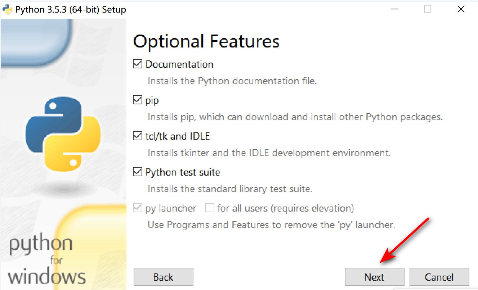Click the Optional Features heading
Viewport: 478px width, 290px height.
(x=206, y=41)
